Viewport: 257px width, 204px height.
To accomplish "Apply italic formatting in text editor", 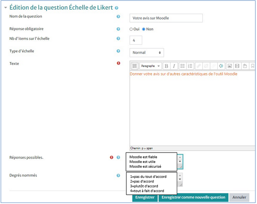I will 173,66.
